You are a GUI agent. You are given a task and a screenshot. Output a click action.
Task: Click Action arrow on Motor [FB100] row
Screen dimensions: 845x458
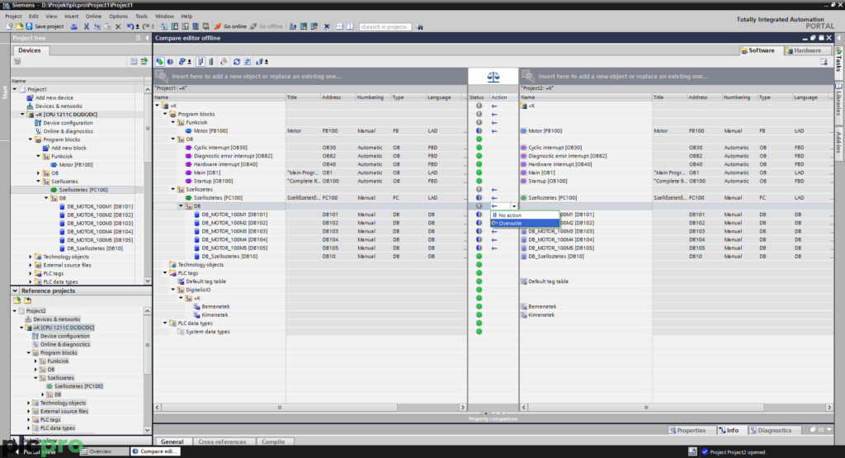(494, 131)
